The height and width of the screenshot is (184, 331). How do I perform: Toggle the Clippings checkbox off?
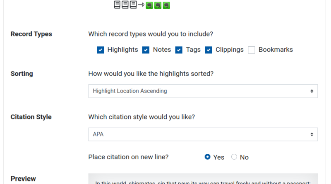(209, 50)
